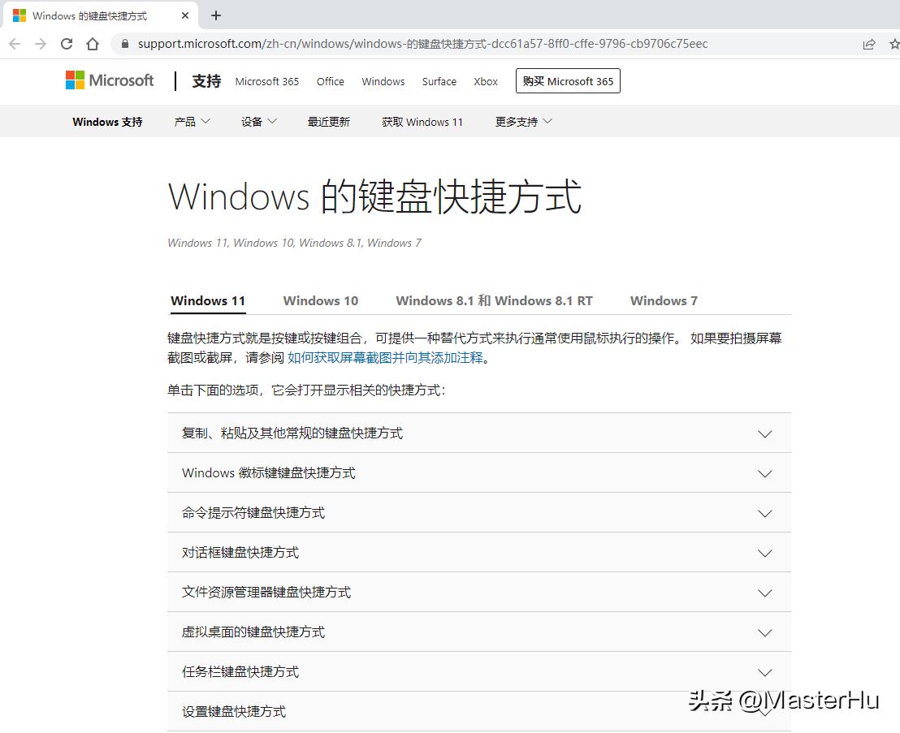The image size is (900, 733).
Task: Bookmark this page using the star icon
Action: (894, 44)
